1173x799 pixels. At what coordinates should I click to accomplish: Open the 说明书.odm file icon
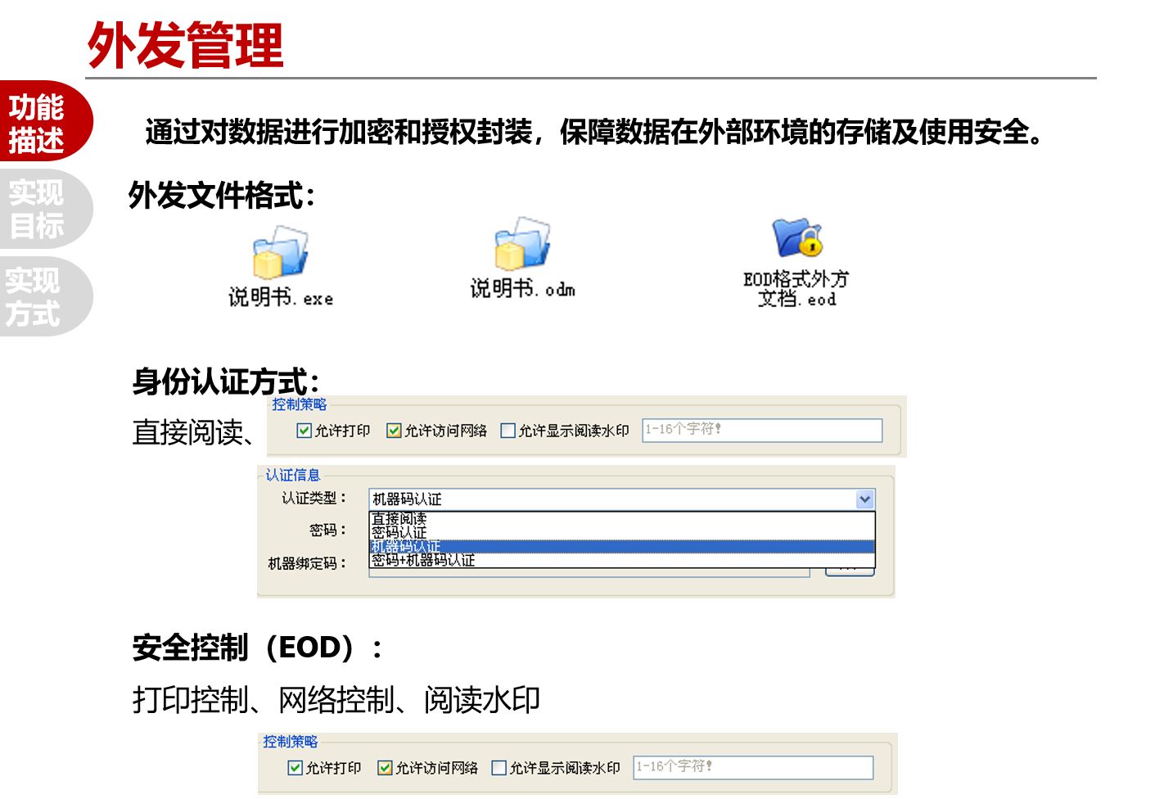521,244
